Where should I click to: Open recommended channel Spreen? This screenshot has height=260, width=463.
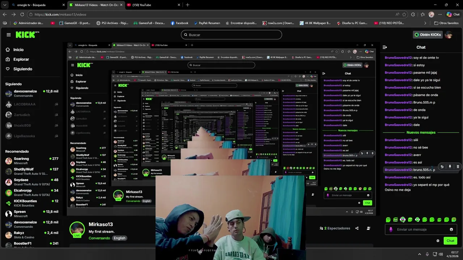[32, 214]
